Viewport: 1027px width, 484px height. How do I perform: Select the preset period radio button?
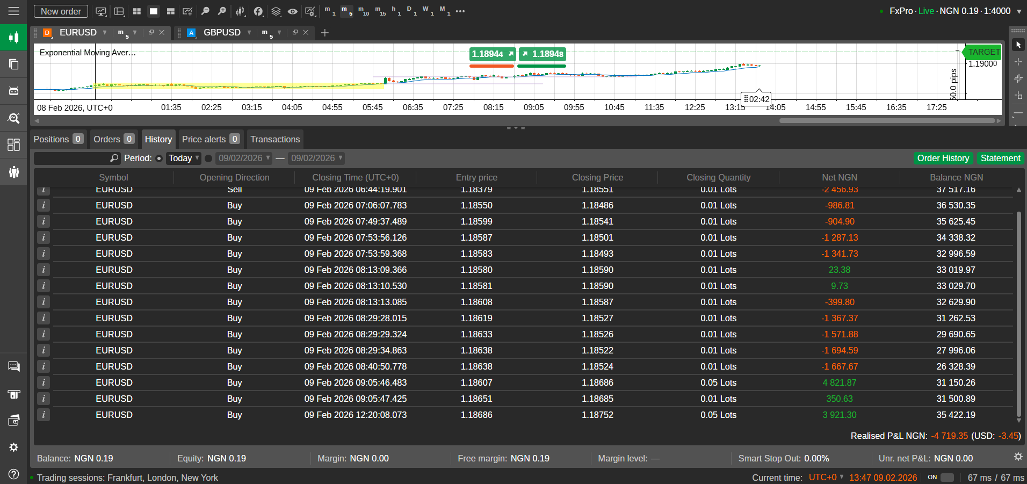point(159,158)
